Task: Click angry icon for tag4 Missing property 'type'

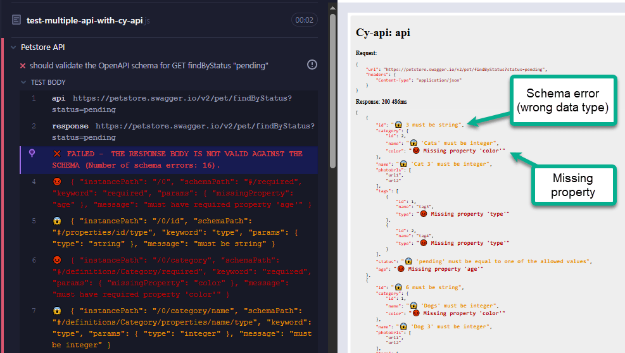Action: click(x=423, y=243)
